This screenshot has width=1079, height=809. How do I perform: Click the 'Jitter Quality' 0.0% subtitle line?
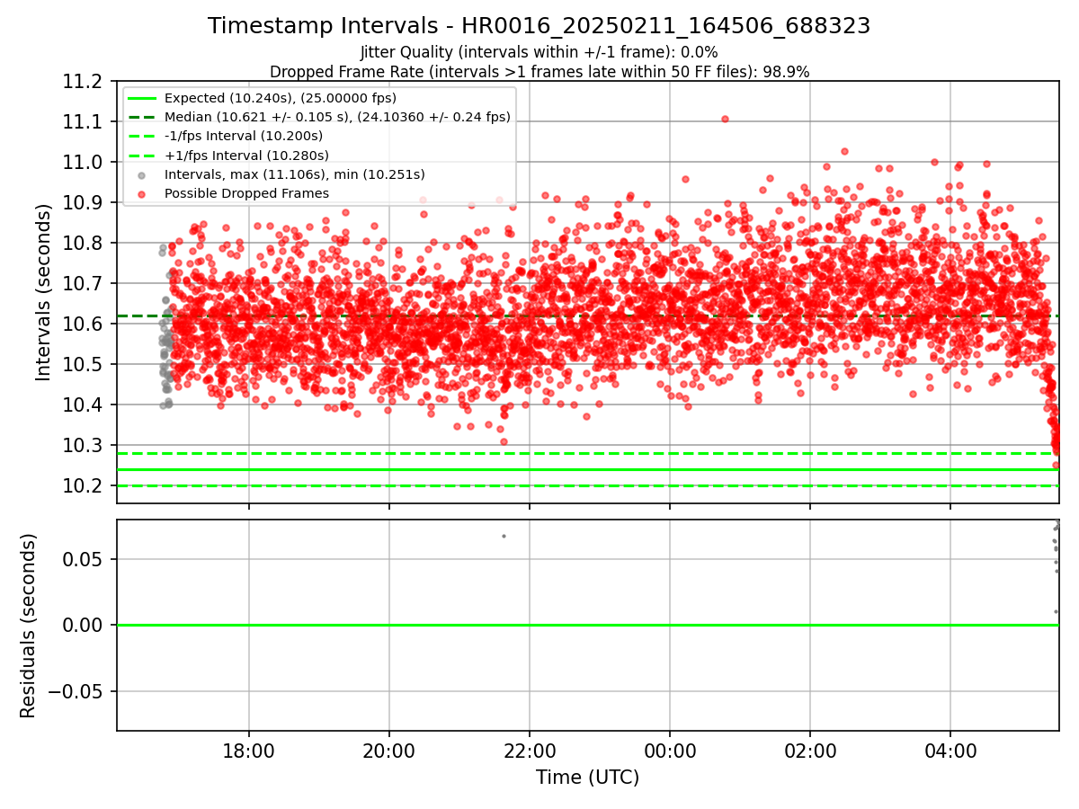pos(539,53)
